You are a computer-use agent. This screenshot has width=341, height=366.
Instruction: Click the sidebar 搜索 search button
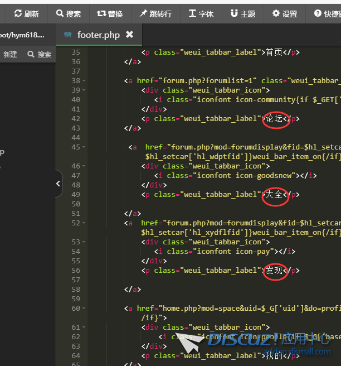(39, 54)
